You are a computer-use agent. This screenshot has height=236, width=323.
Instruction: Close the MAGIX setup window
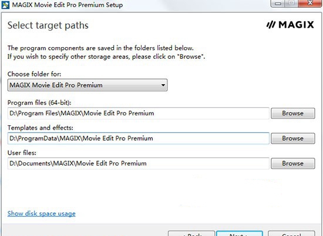pyautogui.click(x=309, y=4)
